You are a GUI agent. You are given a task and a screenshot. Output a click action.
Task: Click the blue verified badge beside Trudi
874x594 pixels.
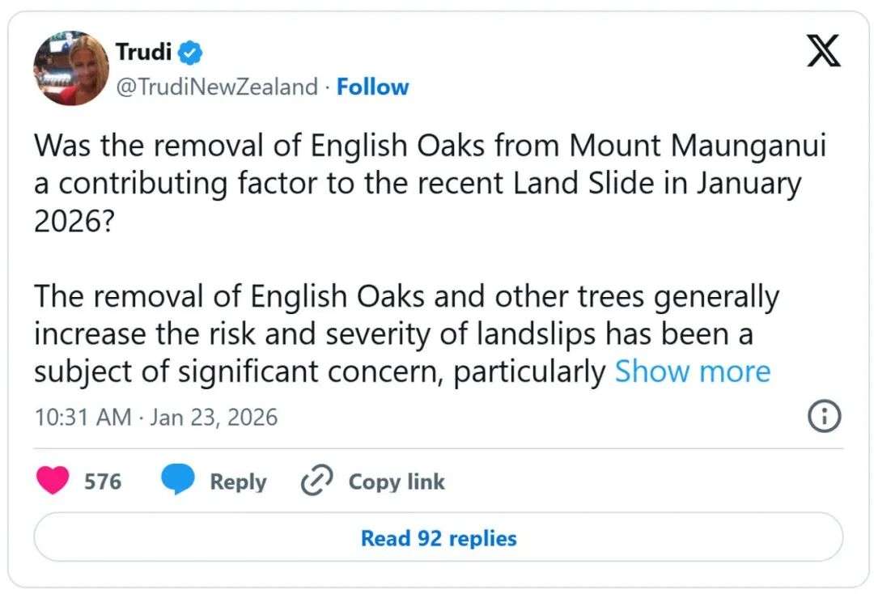pos(190,53)
